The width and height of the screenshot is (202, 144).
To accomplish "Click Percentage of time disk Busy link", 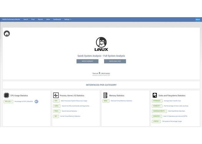I will coord(176,106).
